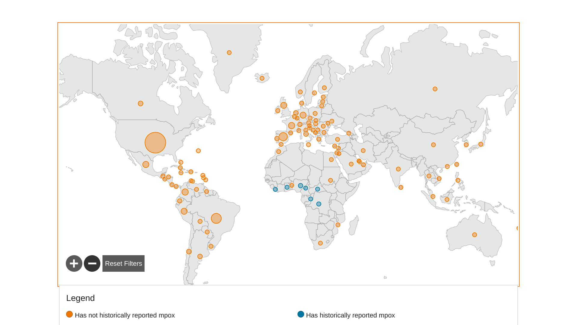Click the Greenland map bubble
Image resolution: width=577 pixels, height=325 pixels.
(x=229, y=53)
